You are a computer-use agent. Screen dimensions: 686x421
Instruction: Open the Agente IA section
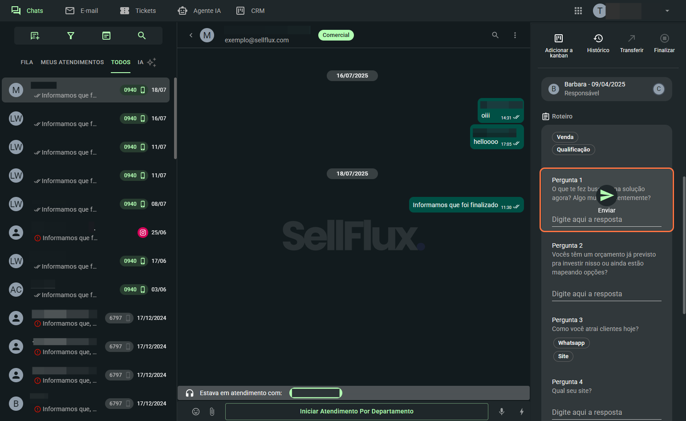(x=199, y=11)
